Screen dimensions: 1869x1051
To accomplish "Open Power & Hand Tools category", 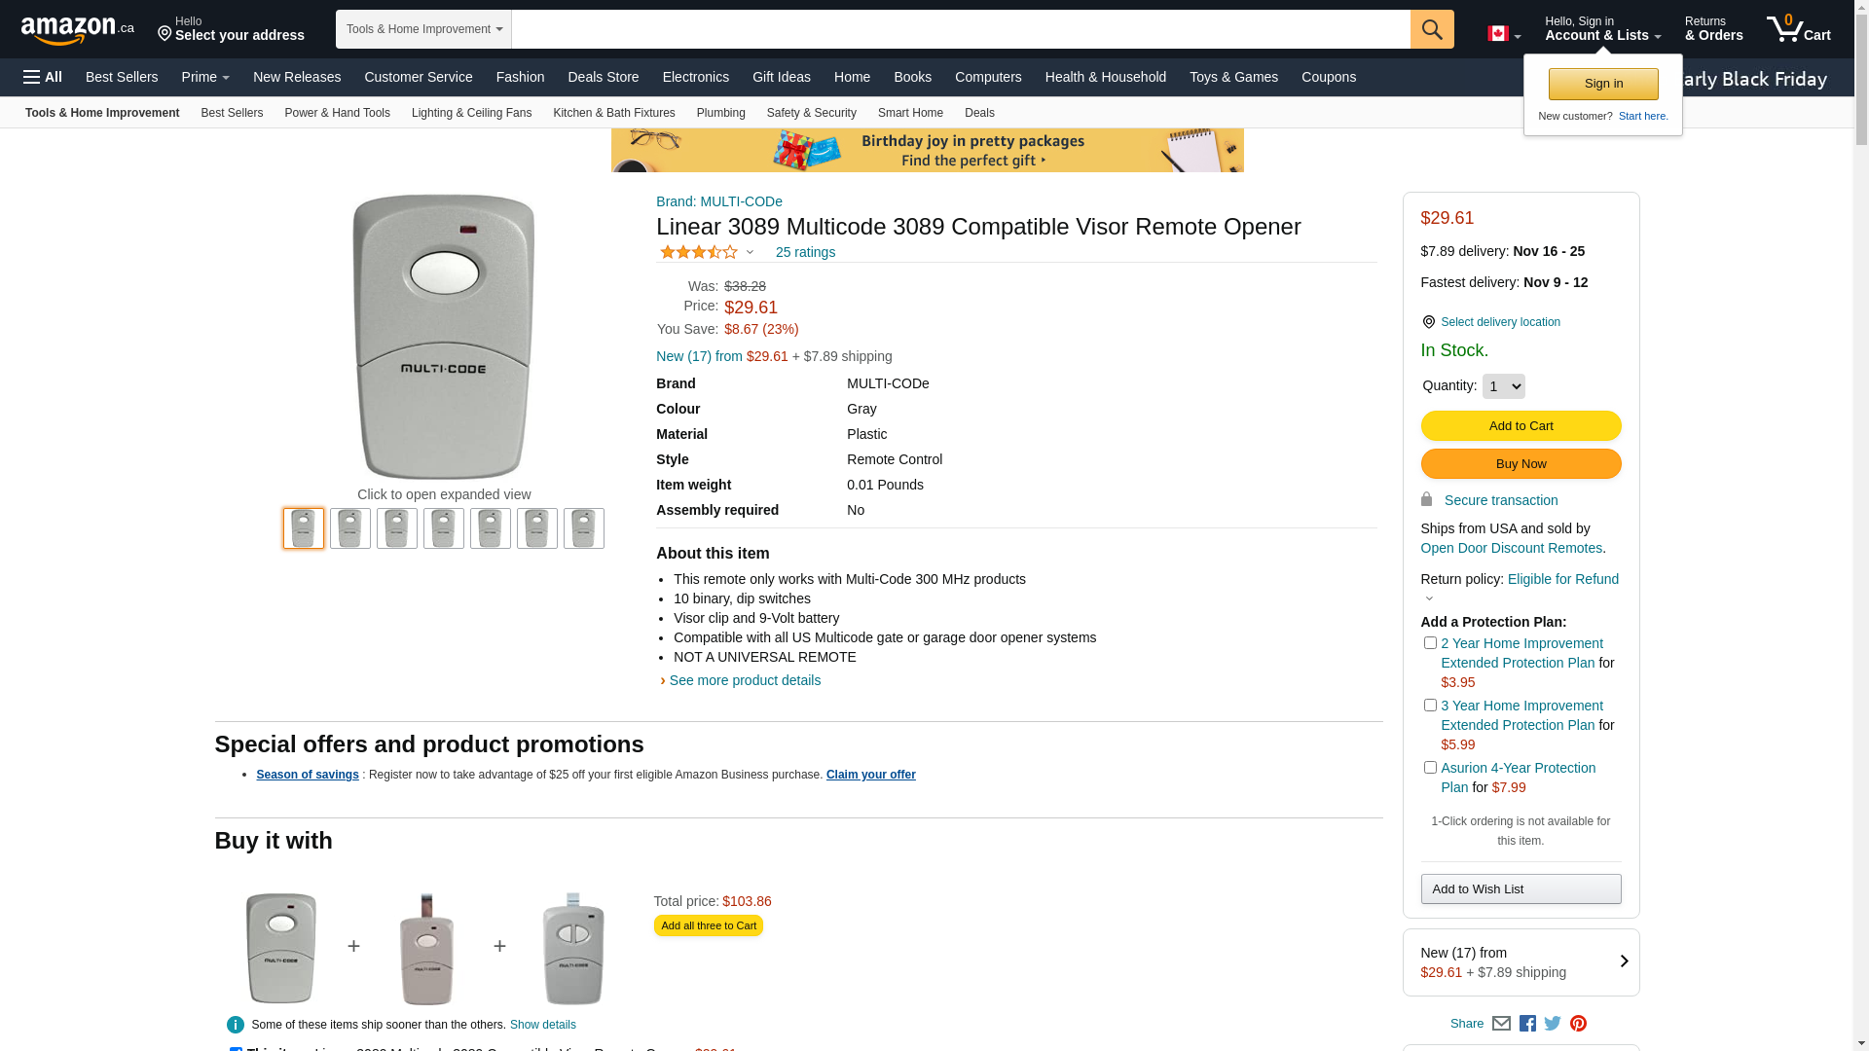I will [x=337, y=113].
